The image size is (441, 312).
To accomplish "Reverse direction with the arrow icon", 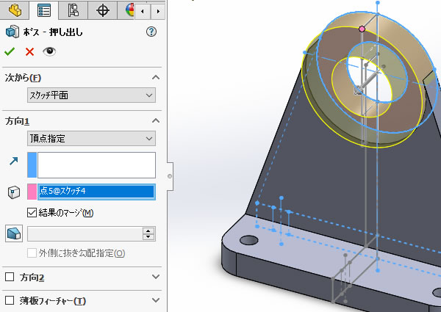I will point(13,161).
